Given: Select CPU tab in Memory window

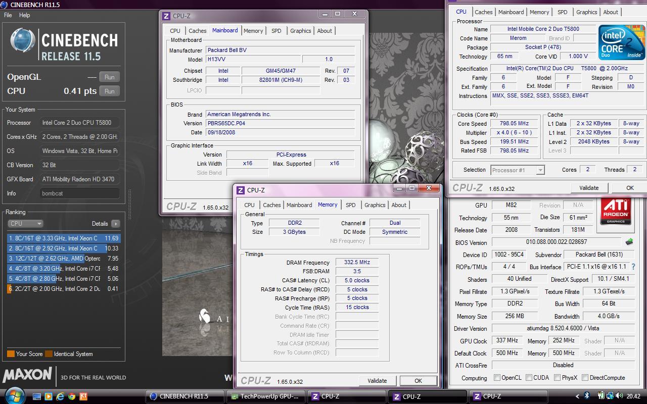Looking at the screenshot, I should click(x=249, y=205).
